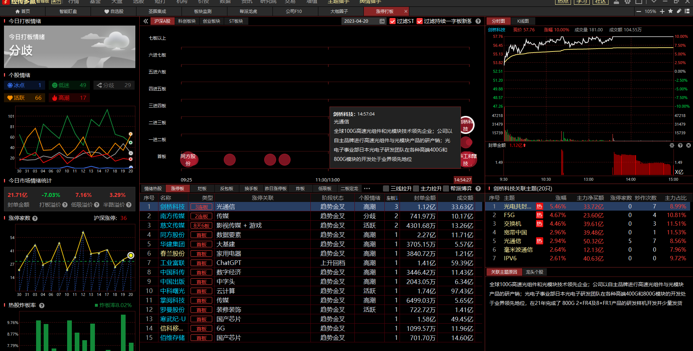Click the 3连板 tag on 剑桥科技 row

[x=201, y=207]
